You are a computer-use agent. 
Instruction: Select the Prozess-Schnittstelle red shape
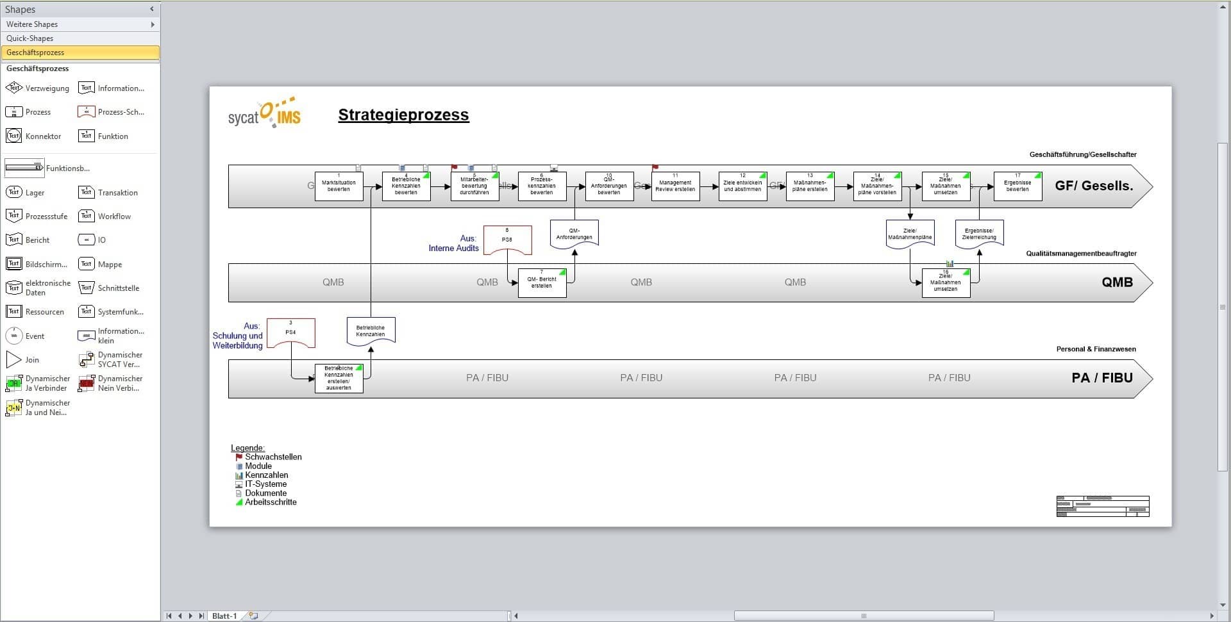tap(86, 112)
